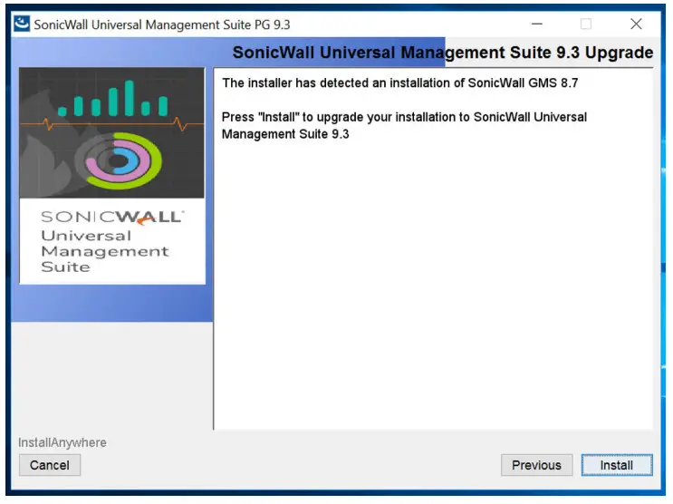The width and height of the screenshot is (673, 504).
Task: Click the window title 'SonicWall Universal Management Suite PG 9.3'
Action: tap(162, 24)
